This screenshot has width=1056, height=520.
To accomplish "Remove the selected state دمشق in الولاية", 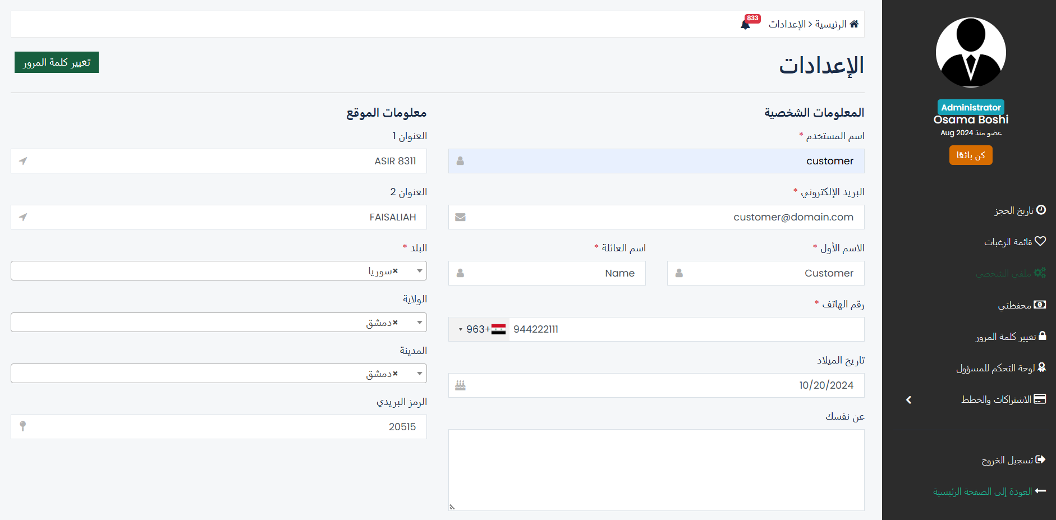I will point(395,323).
